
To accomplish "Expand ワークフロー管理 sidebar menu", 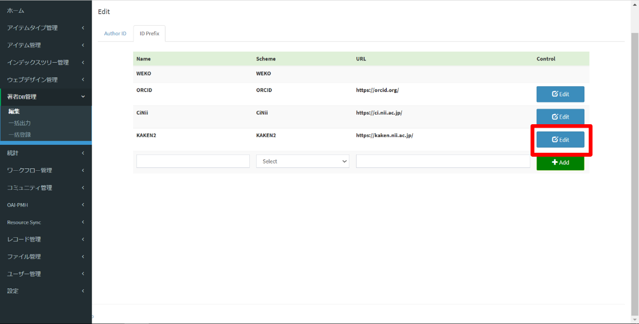I will coord(30,170).
